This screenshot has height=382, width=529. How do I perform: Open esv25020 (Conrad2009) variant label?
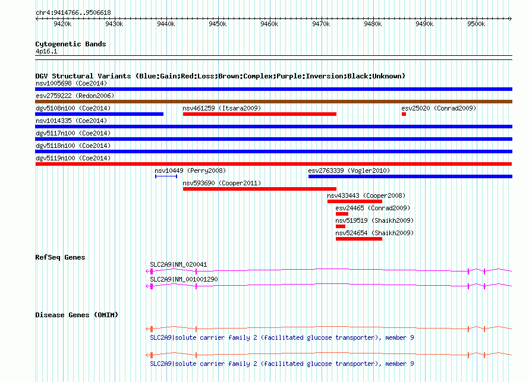tap(439, 108)
